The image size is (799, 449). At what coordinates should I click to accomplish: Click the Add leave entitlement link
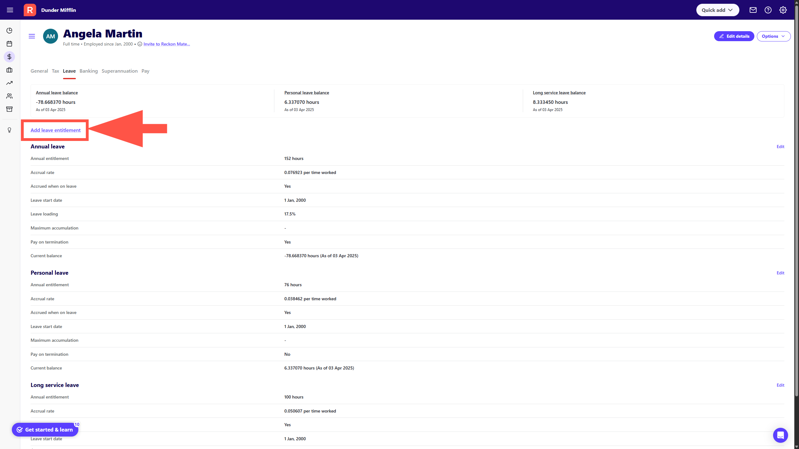(x=56, y=130)
